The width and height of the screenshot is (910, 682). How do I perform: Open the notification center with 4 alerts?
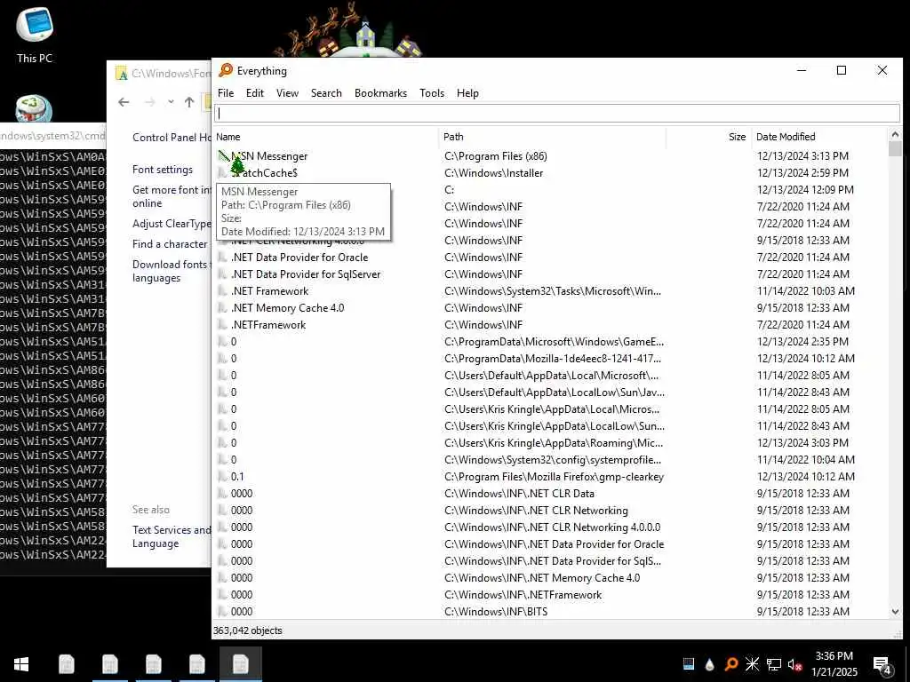tap(882, 665)
